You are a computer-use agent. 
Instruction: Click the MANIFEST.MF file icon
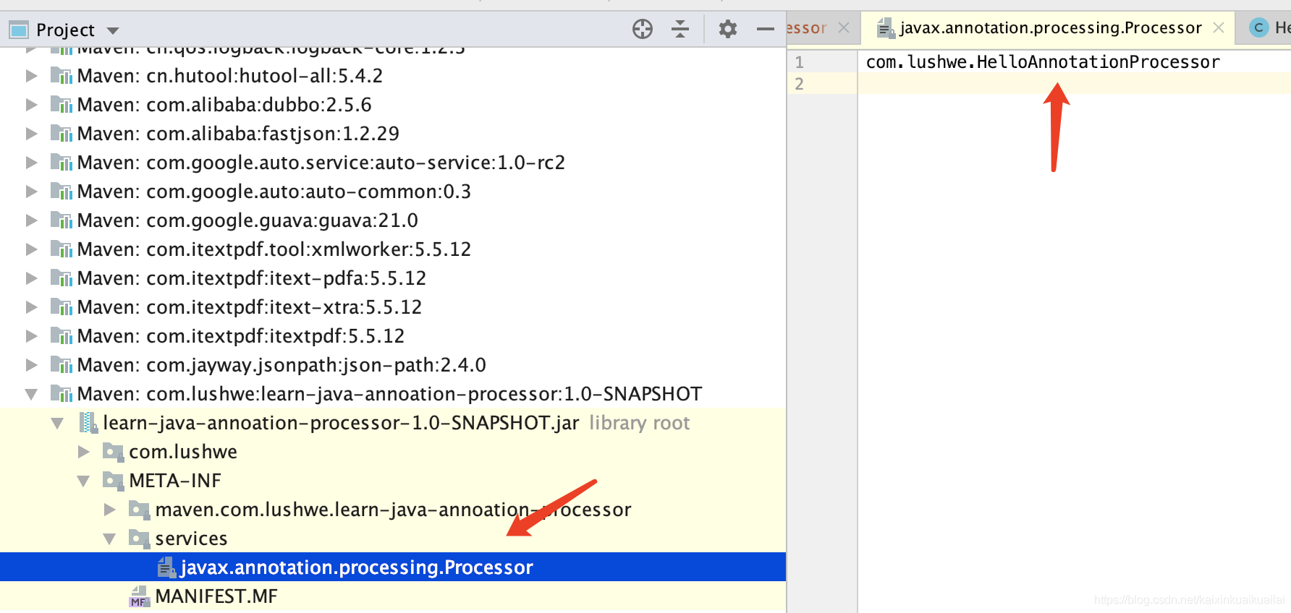(x=139, y=596)
